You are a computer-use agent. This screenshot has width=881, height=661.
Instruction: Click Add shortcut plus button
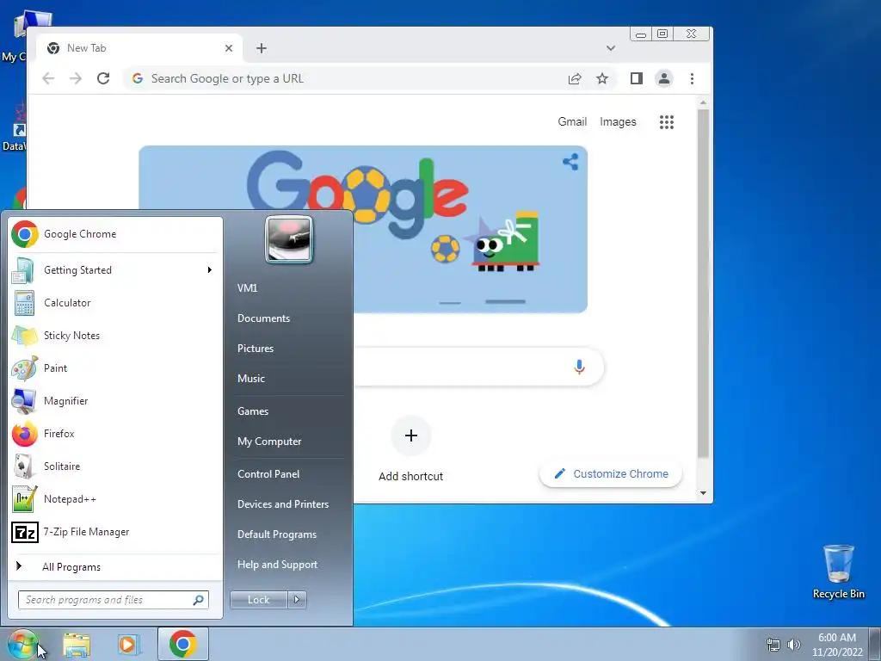pyautogui.click(x=411, y=436)
